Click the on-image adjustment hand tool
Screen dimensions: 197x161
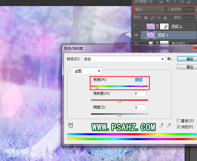71,125
